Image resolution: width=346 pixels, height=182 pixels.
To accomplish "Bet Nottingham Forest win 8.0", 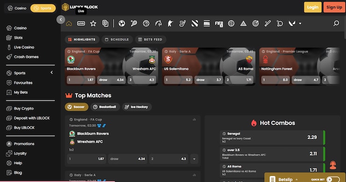I will click(275, 80).
